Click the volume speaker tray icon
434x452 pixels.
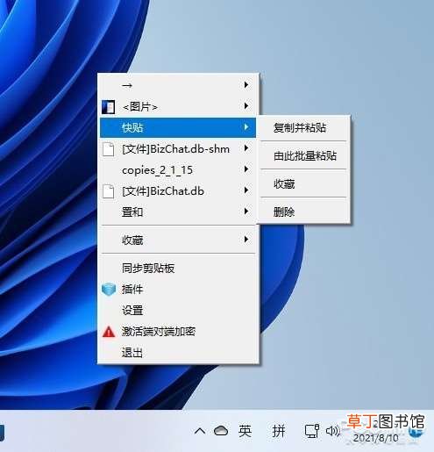point(333,431)
